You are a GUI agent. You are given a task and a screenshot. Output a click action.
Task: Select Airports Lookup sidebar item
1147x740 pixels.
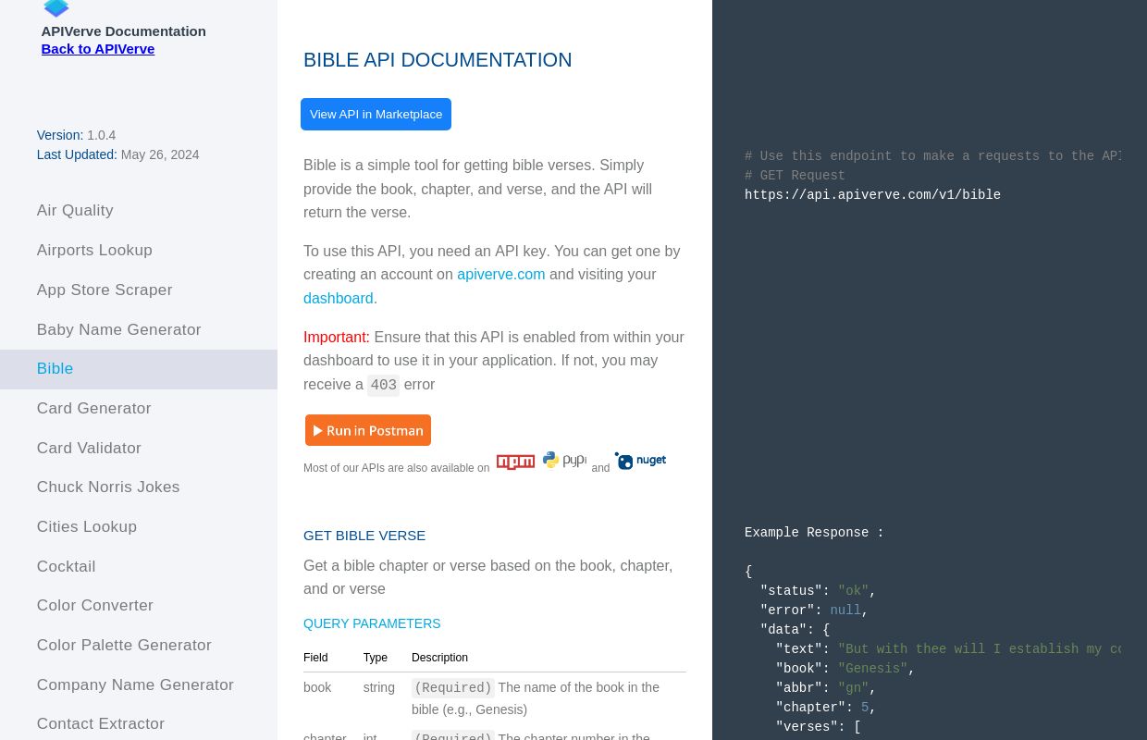(139, 251)
